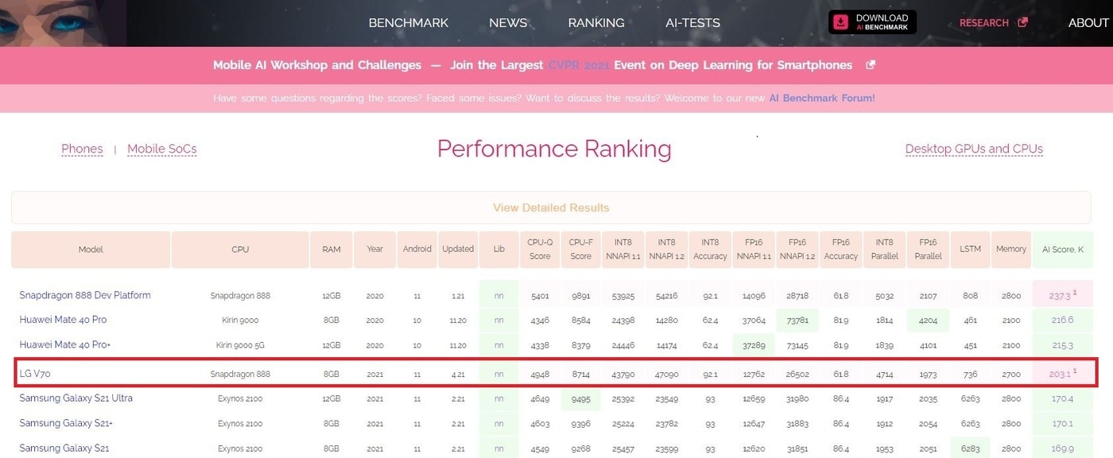Click the external-link icon beside RESEARCH
1113x458 pixels.
pyautogui.click(x=1023, y=23)
